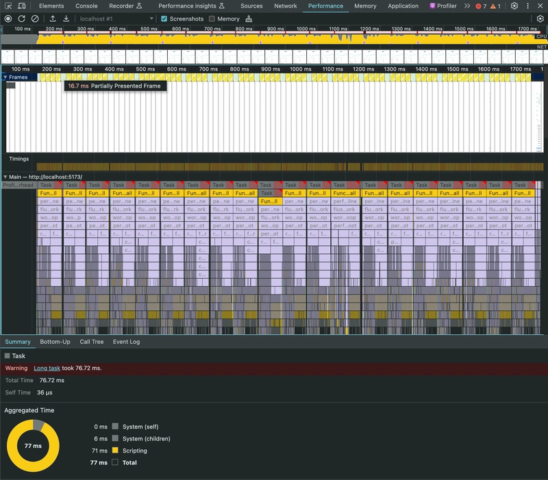Select the flus...ork flame chart entry
The height and width of the screenshot is (480, 548).
(345, 210)
